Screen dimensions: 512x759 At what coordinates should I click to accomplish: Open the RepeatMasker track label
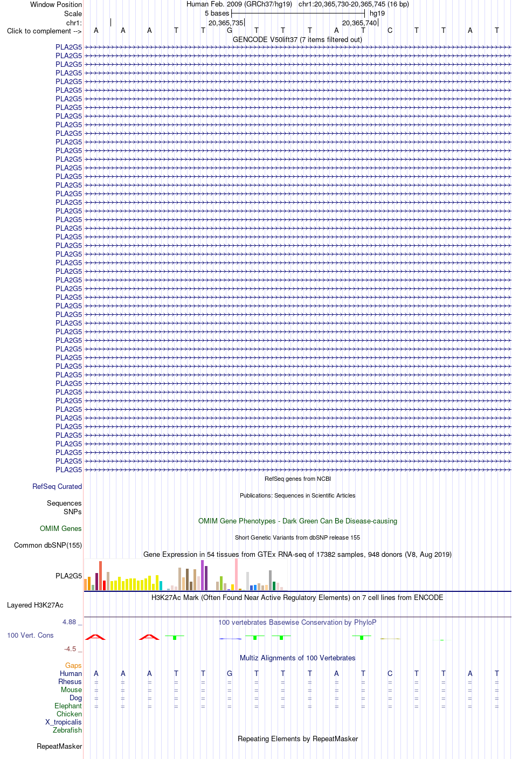pos(59,746)
